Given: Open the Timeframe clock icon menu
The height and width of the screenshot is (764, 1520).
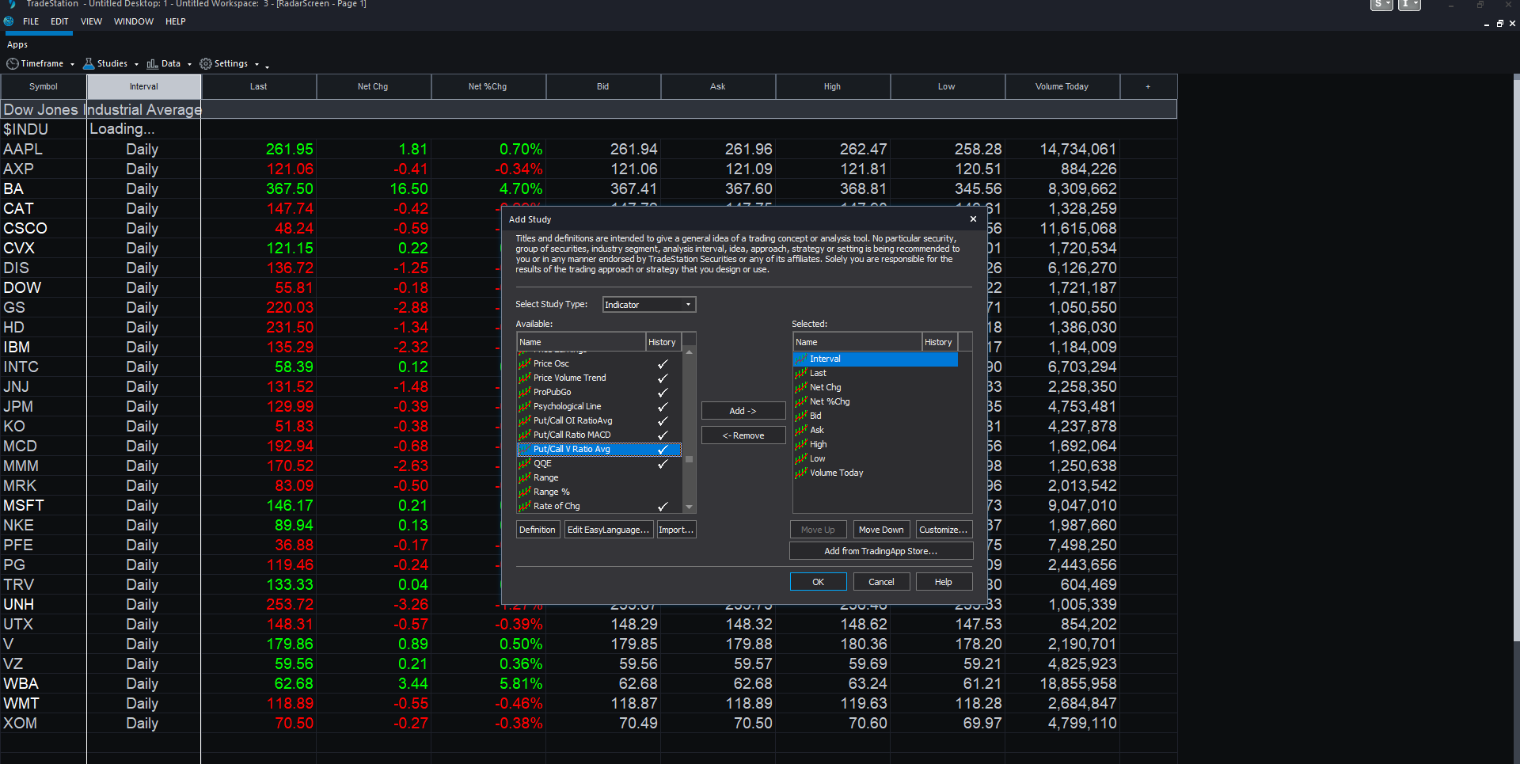Looking at the screenshot, I should click(13, 63).
